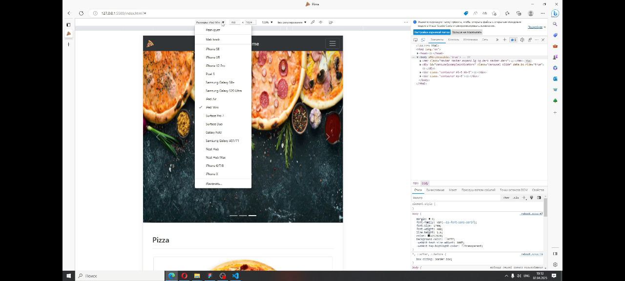The width and height of the screenshot is (625, 281).
Task: Switch to the Console tab in DevTools
Action: (454, 40)
